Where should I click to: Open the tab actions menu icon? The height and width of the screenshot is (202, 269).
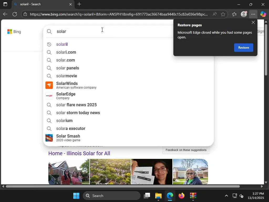5,4
